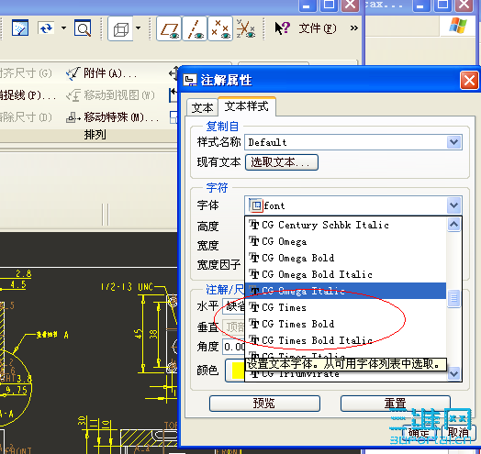Choose CG Times Bold Italic font
The image size is (481, 454).
point(345,340)
